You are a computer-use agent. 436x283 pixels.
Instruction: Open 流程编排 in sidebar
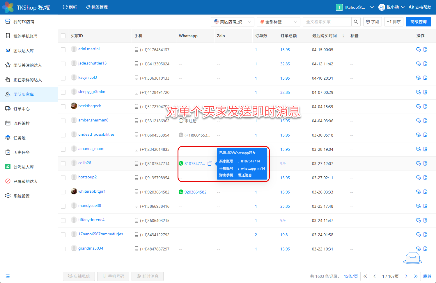29,123
